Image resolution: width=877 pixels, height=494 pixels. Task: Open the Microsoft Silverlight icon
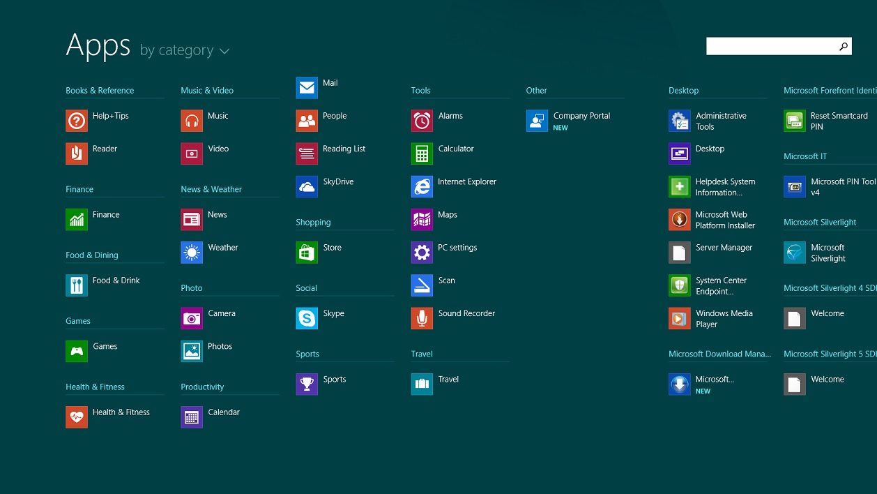click(x=795, y=253)
